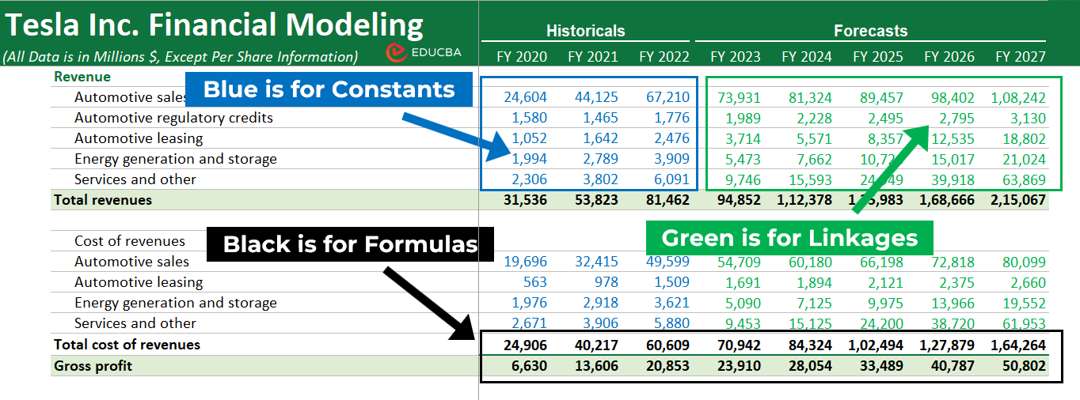Select the automotive sales cell 44,125
The image size is (1080, 400).
(596, 98)
